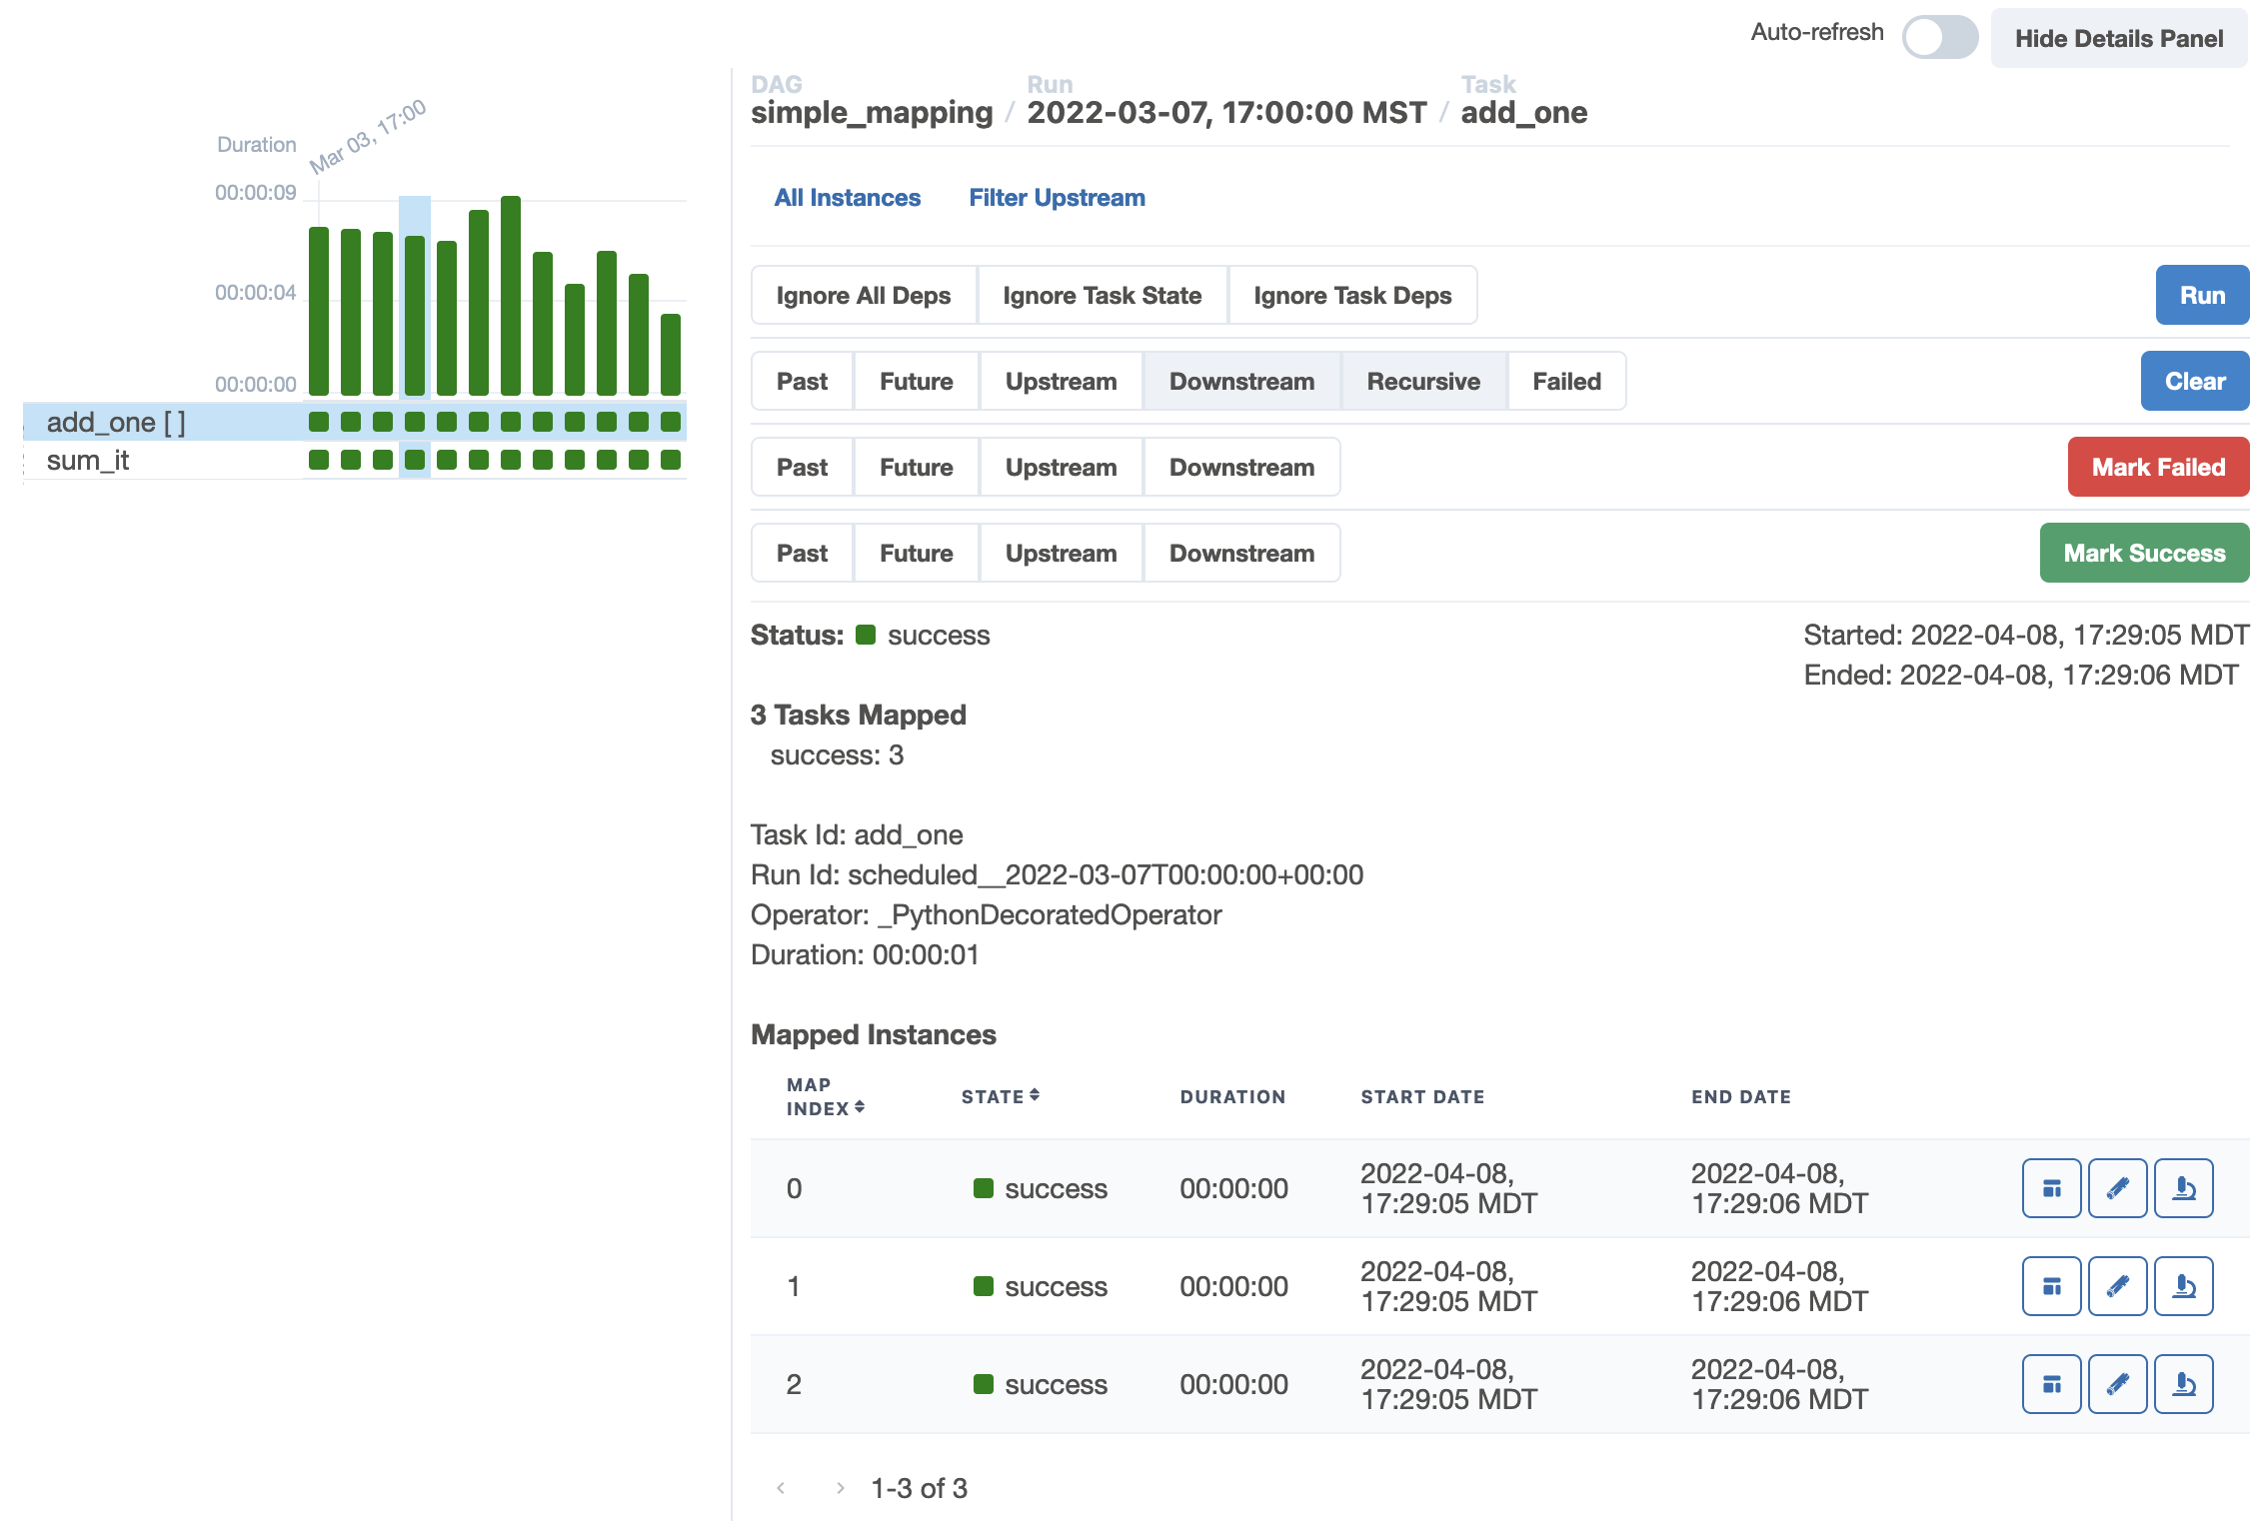Viewport: 2267px width, 1521px height.
Task: Open Filter Upstream tab
Action: tap(1057, 198)
